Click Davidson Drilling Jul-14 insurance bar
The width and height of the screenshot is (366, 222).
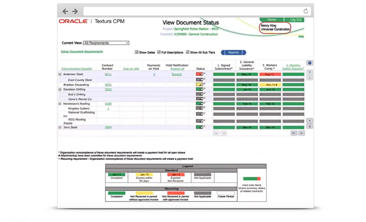click(247, 90)
